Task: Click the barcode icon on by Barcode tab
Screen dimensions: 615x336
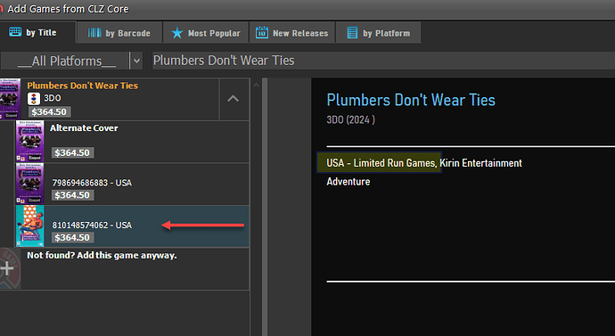Action: 94,33
